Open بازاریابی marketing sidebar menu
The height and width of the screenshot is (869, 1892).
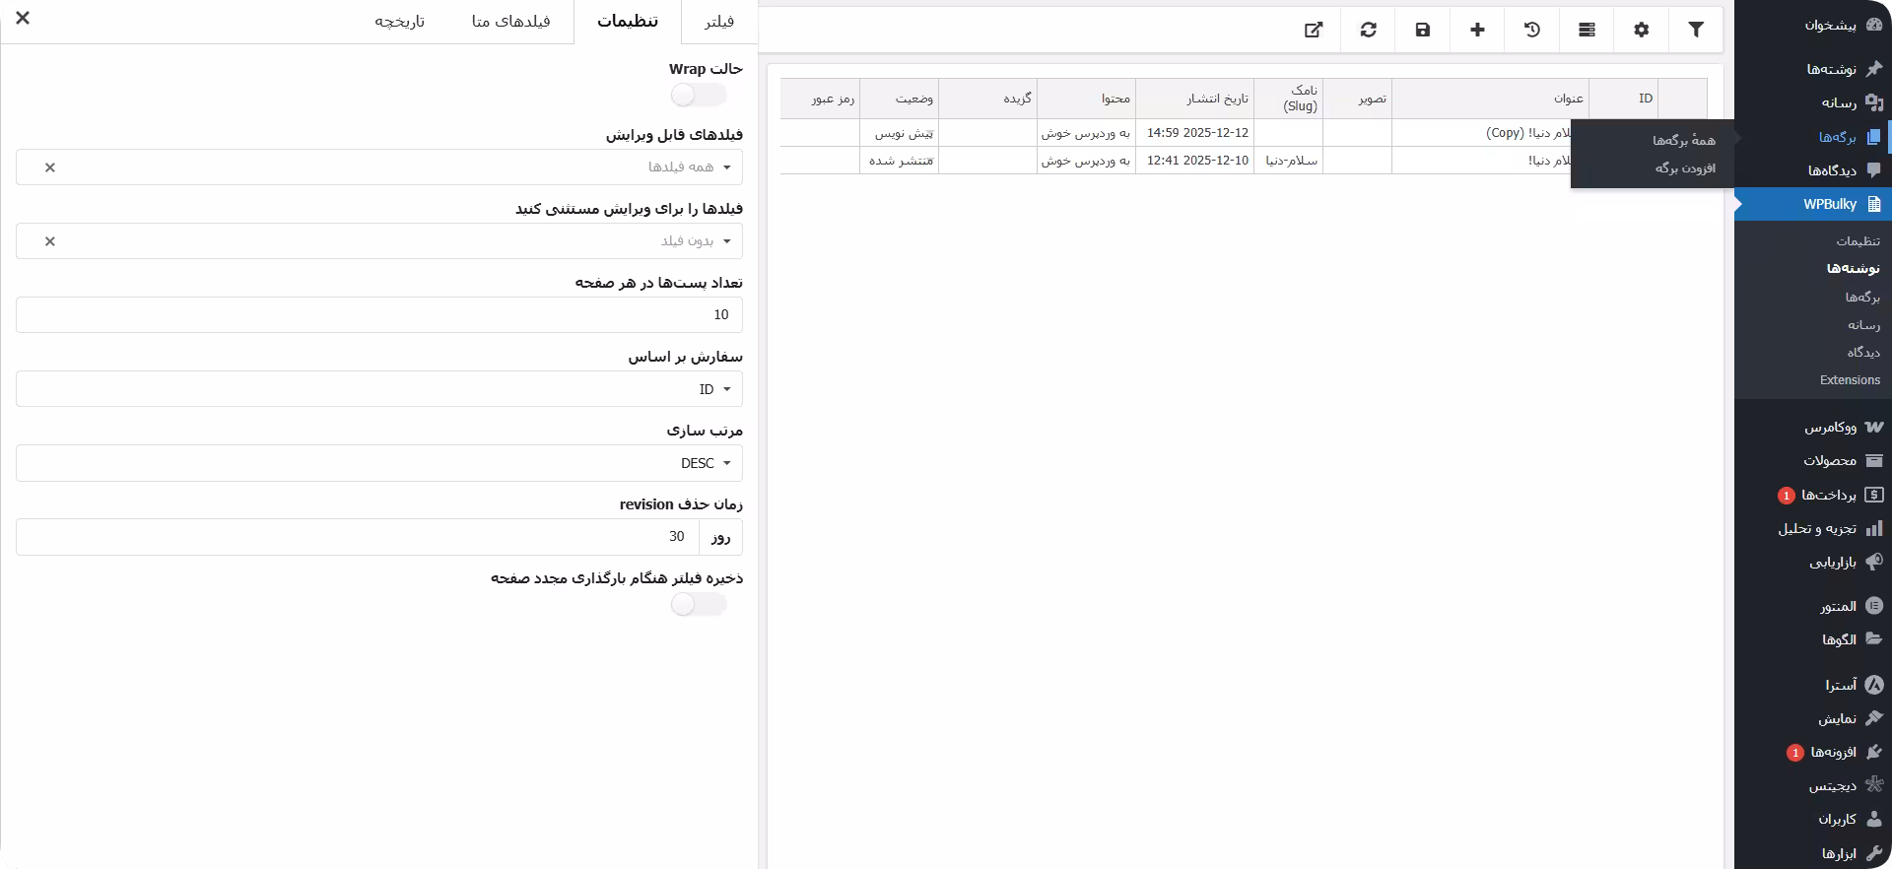1813,562
